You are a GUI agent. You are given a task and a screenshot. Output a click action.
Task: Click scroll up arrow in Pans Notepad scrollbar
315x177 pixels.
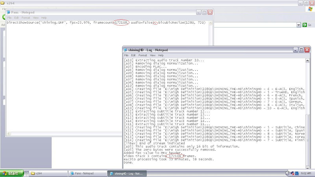pyautogui.click(x=210, y=23)
